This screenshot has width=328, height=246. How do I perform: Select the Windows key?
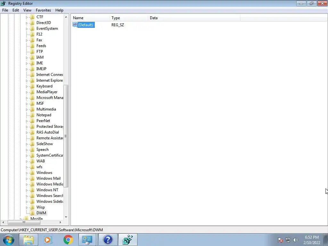click(44, 173)
